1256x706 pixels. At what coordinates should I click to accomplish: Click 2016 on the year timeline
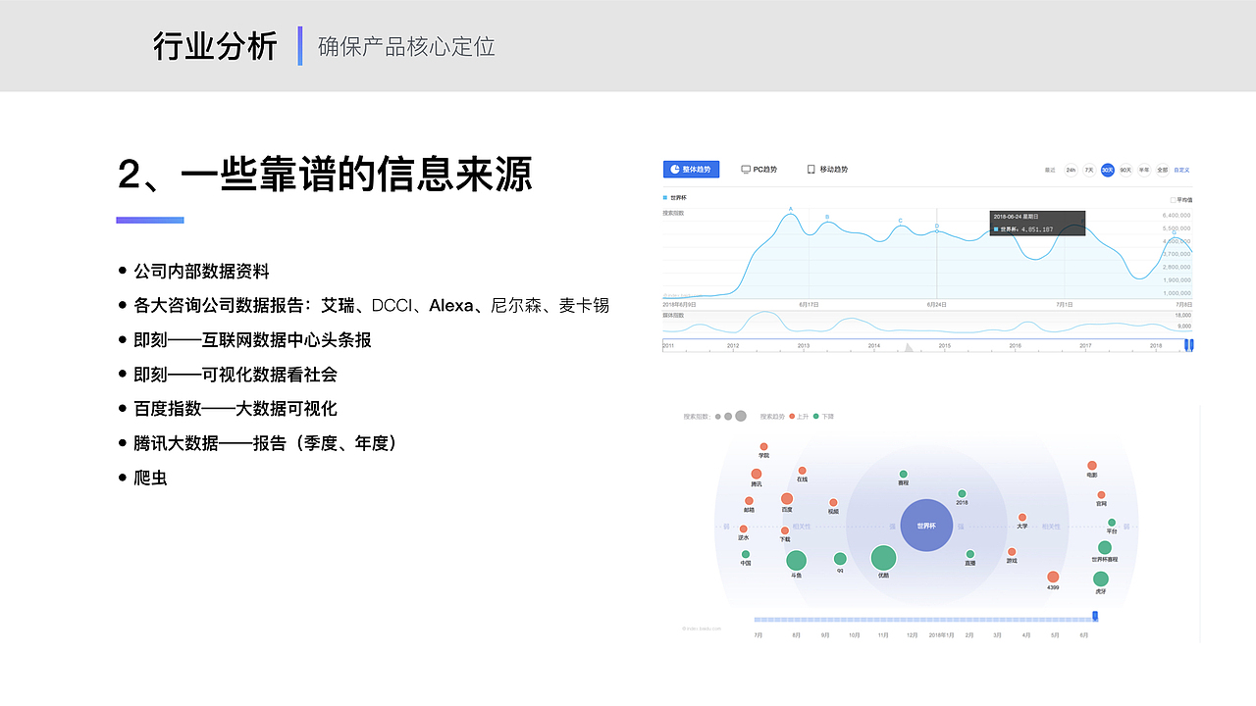click(1015, 346)
